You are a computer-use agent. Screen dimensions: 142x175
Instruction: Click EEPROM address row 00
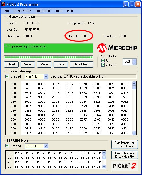10,153
